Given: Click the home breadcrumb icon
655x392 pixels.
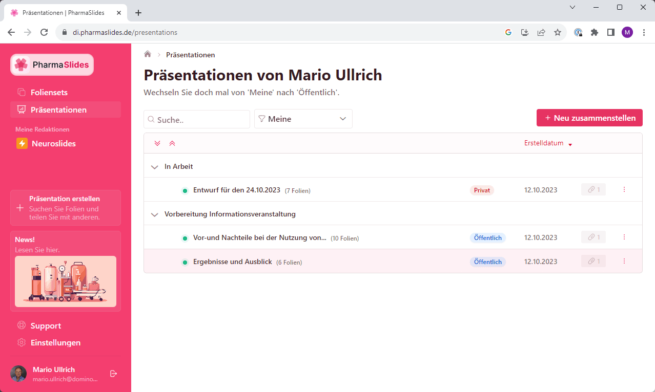Looking at the screenshot, I should tap(148, 54).
